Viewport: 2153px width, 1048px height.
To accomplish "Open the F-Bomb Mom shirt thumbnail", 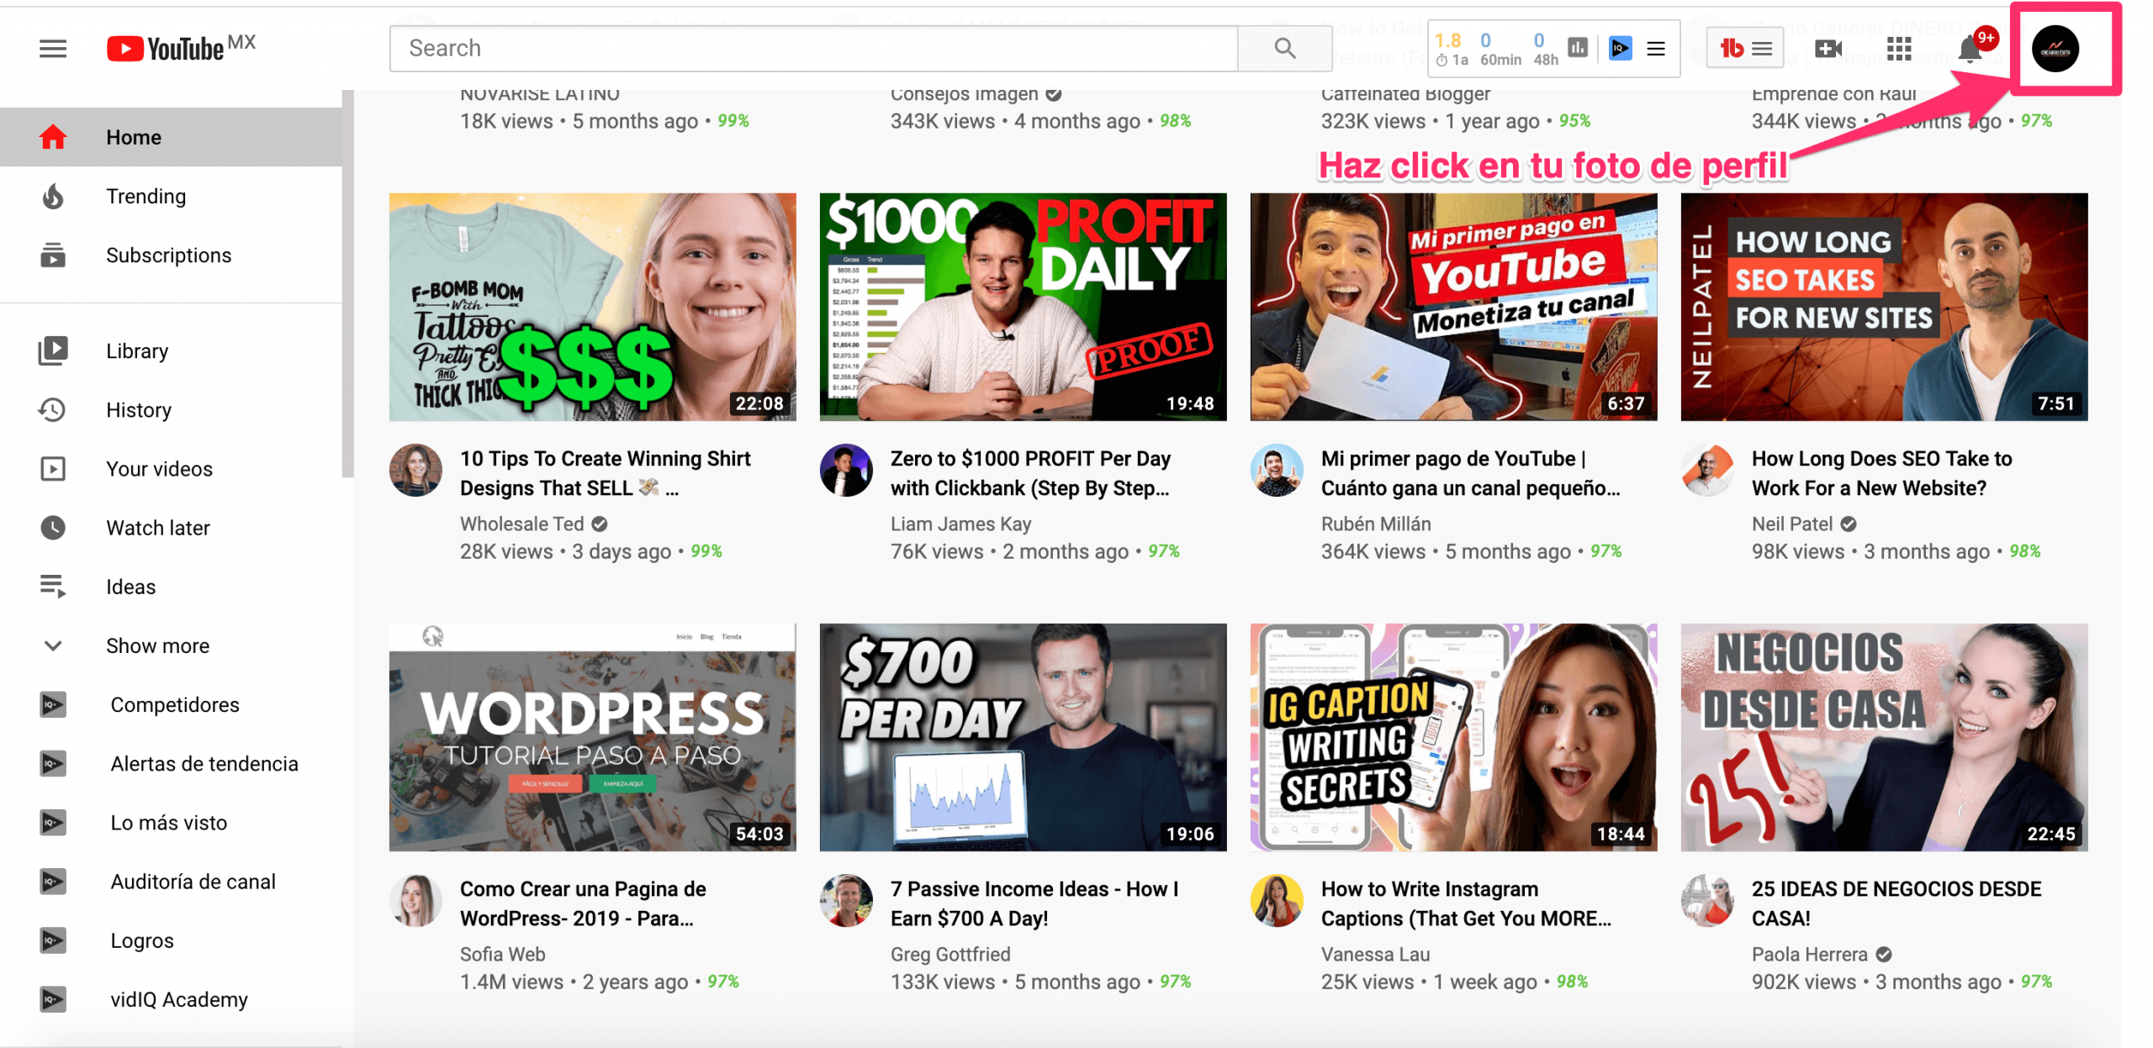I will (x=592, y=307).
